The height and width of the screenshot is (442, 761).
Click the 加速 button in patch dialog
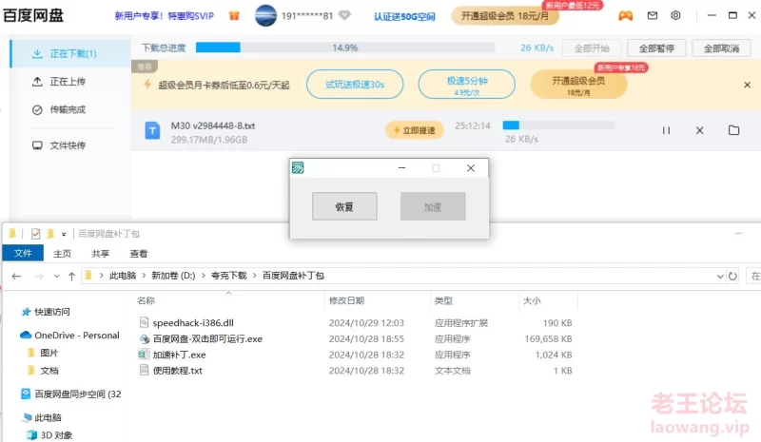(433, 206)
